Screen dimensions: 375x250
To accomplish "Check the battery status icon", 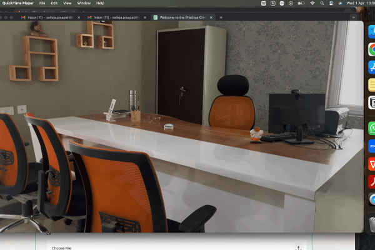I will [301, 3].
